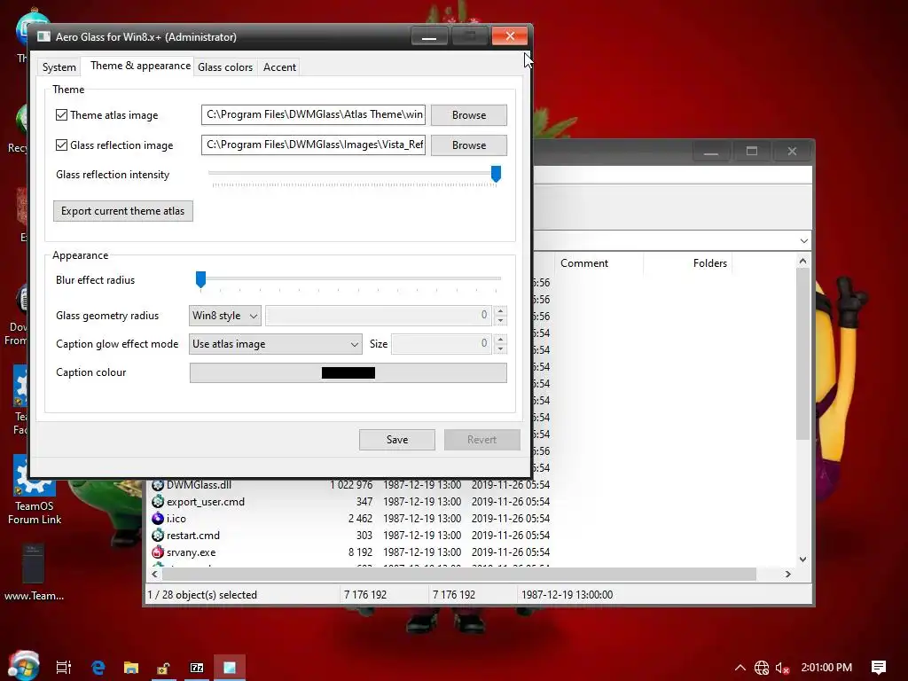
Task: Expand the address bar dropdown in file manager
Action: pos(803,240)
